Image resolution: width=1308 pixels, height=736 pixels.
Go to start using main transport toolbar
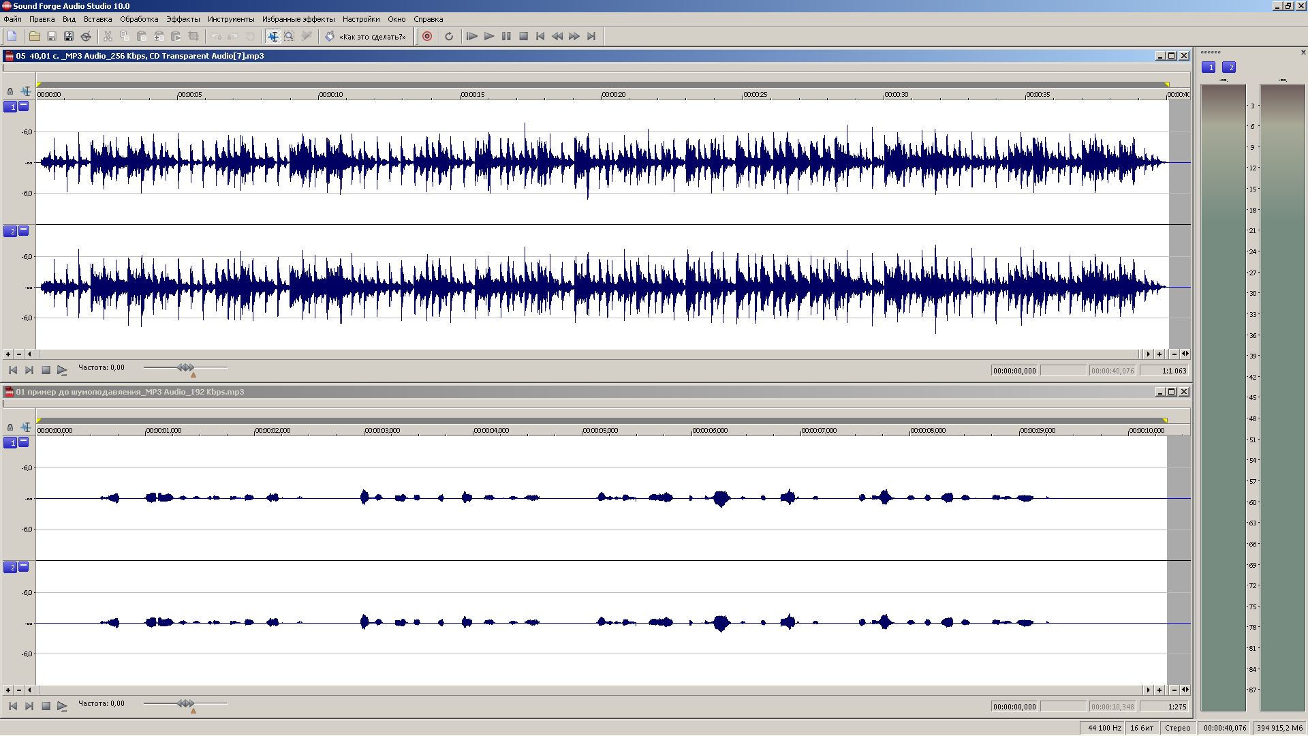(x=540, y=36)
